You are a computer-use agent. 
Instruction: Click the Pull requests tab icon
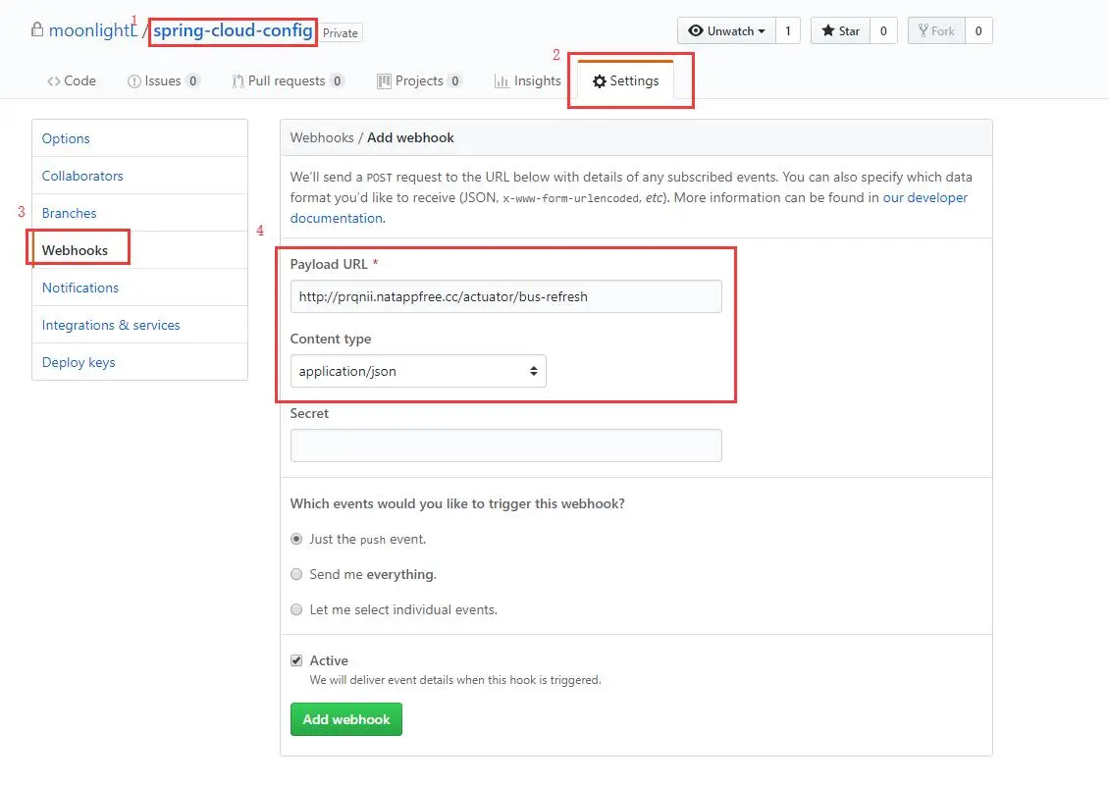coord(238,81)
